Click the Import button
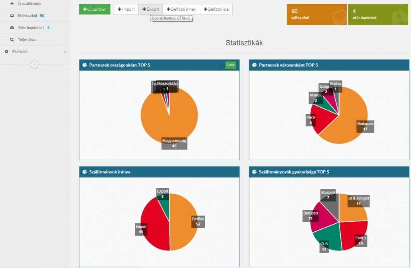The width and height of the screenshot is (411, 268). (x=126, y=9)
